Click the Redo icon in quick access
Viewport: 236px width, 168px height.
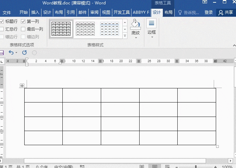(x=24, y=53)
